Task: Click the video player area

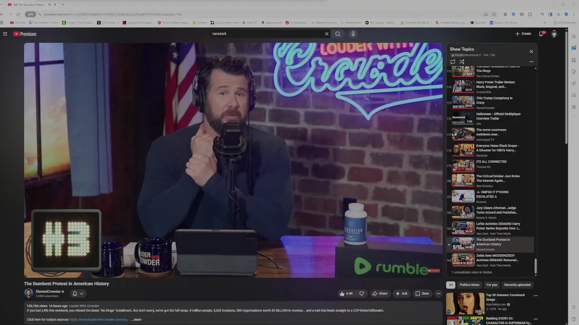Action: [x=233, y=160]
